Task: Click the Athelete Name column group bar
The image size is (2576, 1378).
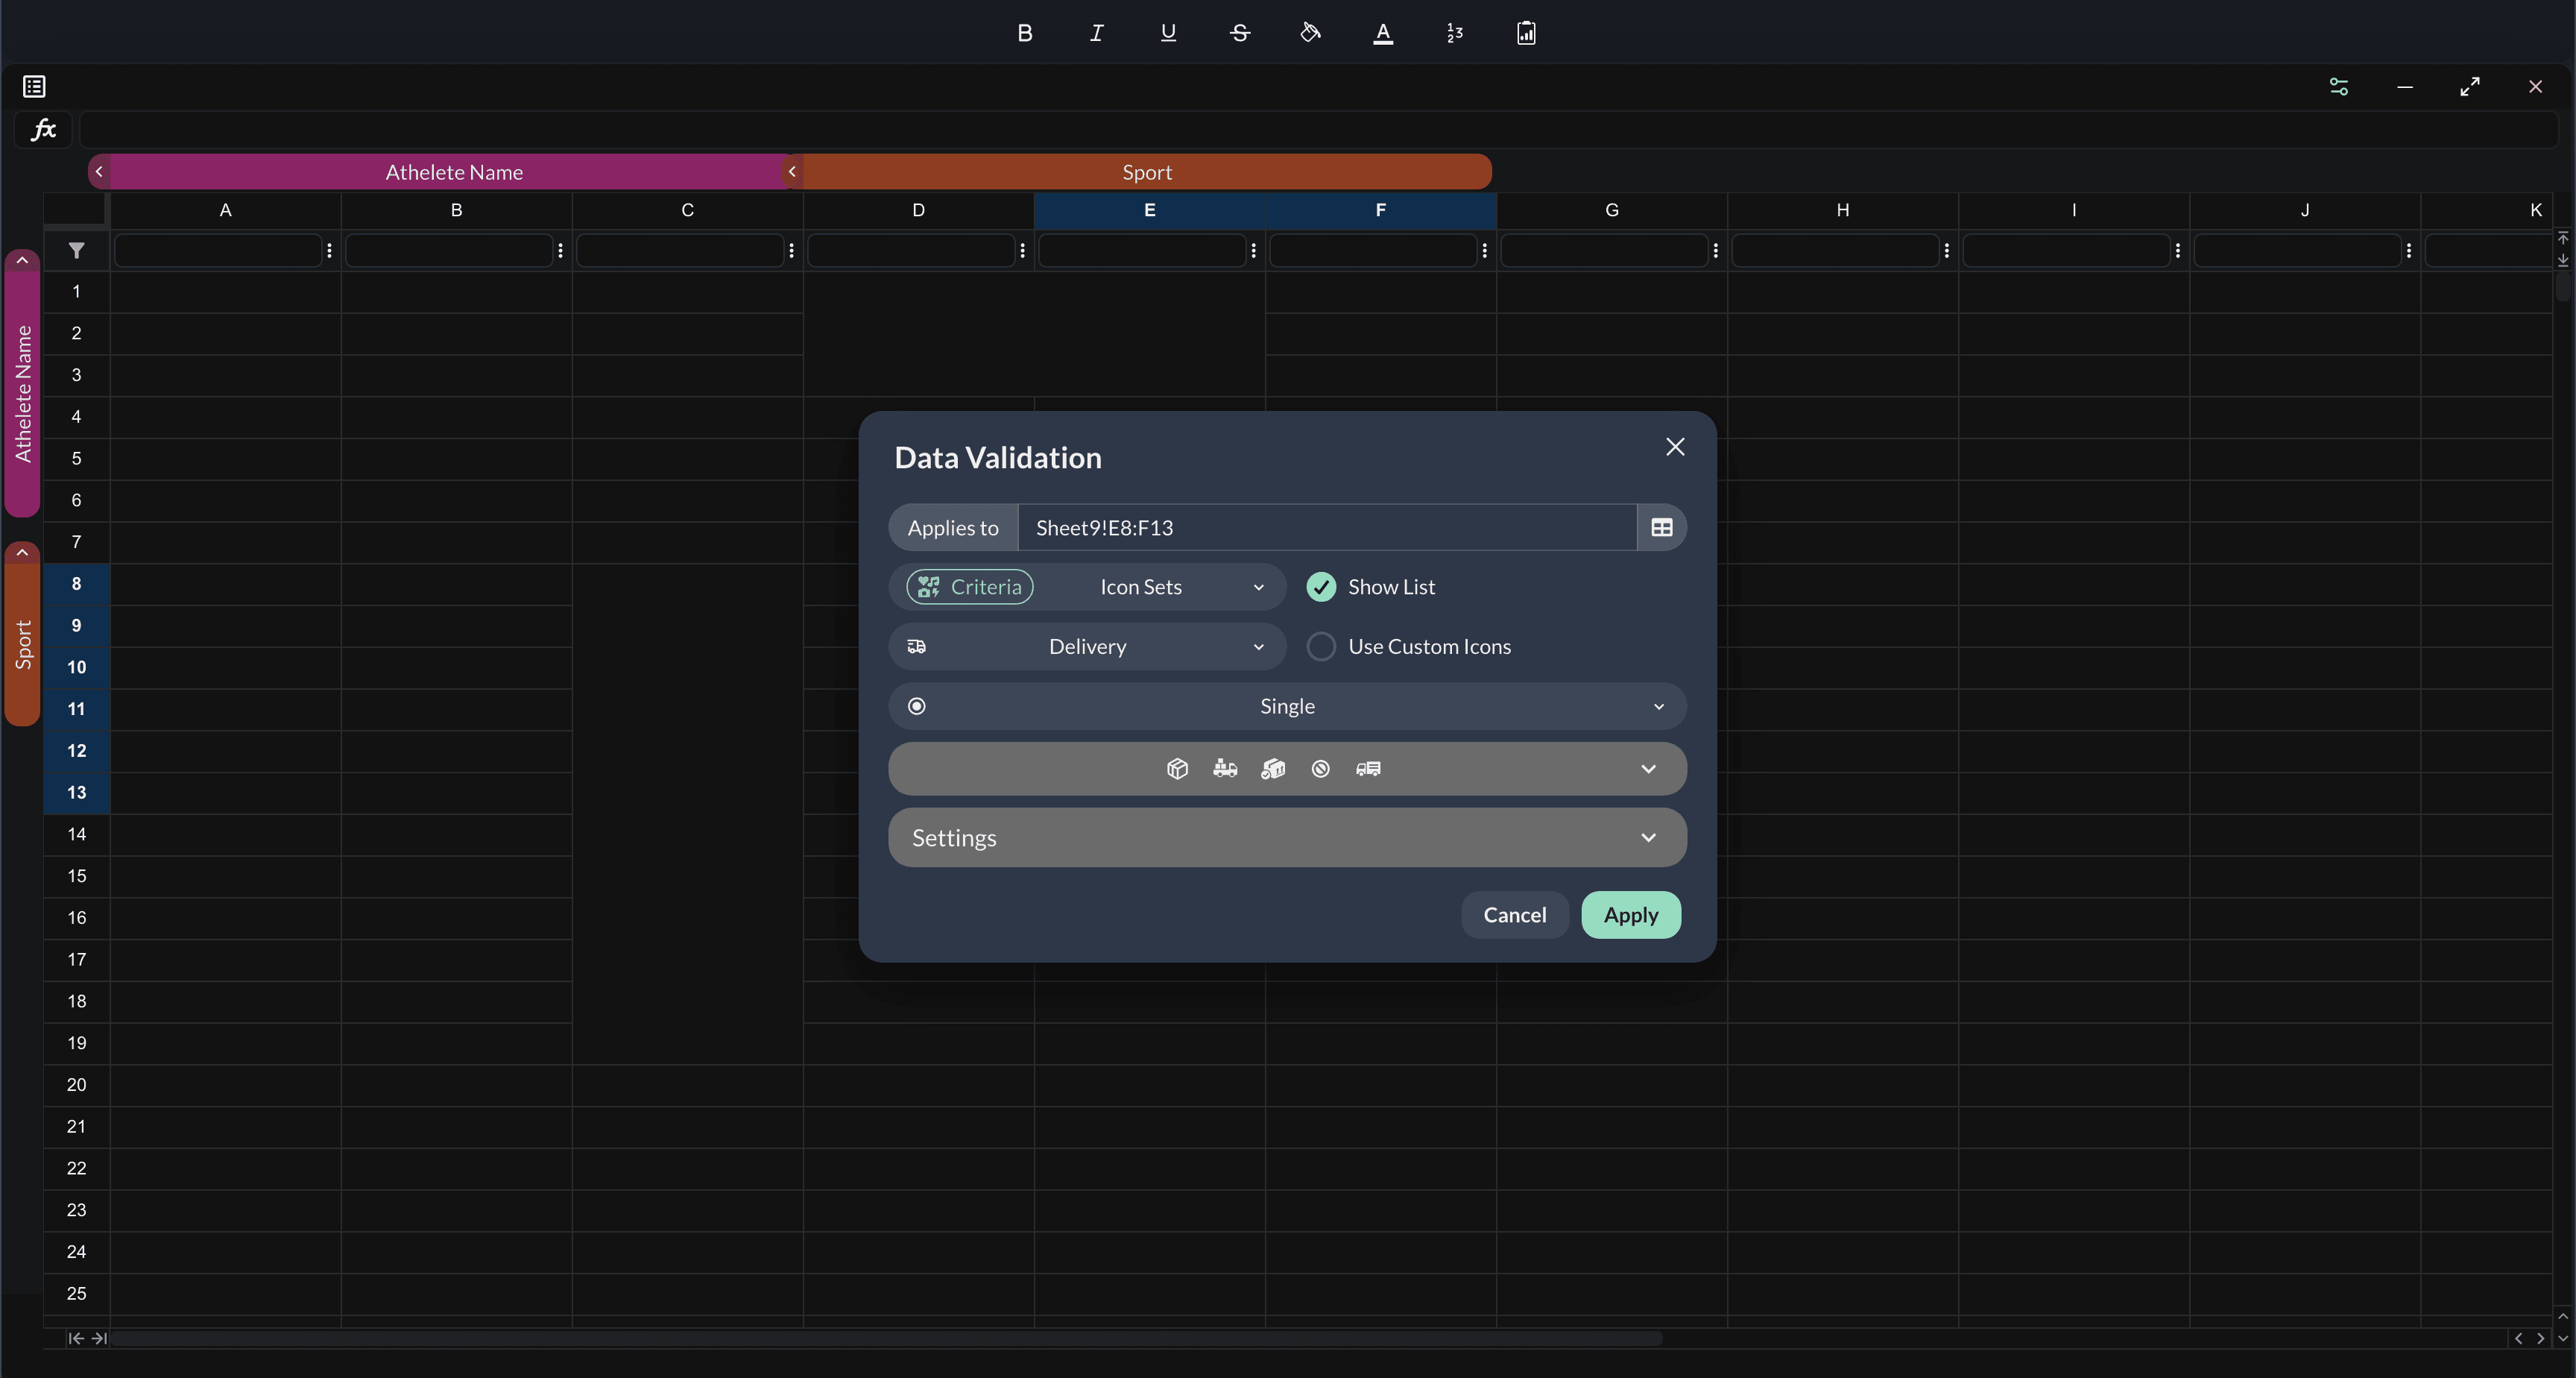Action: (x=454, y=171)
